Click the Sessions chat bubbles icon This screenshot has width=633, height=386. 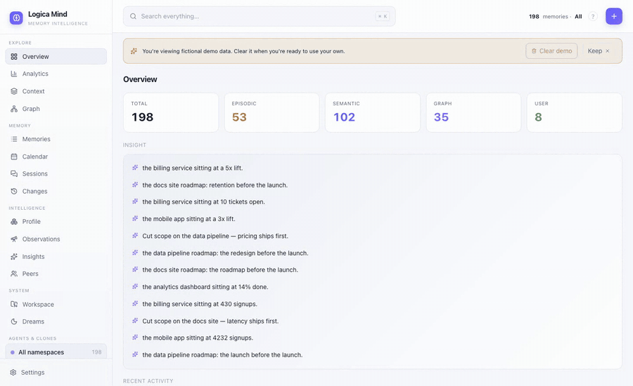pyautogui.click(x=14, y=173)
